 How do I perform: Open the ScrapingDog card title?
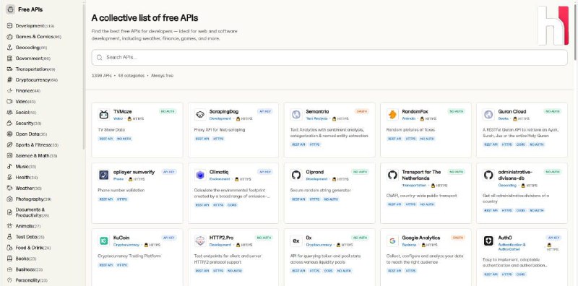point(224,112)
